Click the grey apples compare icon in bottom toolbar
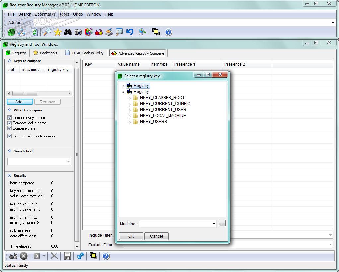This screenshot has width=339, height=272. [x=13, y=256]
